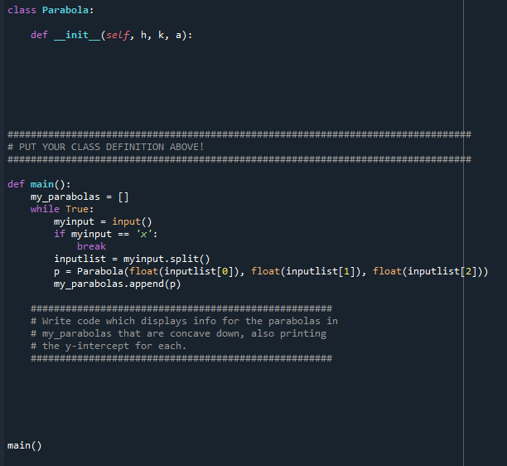507x466 pixels.
Task: Click the while keyword
Action: (45, 209)
